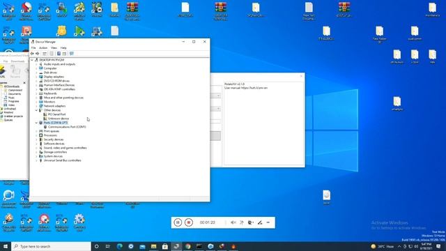Close the small background window behind Device Manager
The width and height of the screenshot is (446, 251).
coord(301,76)
